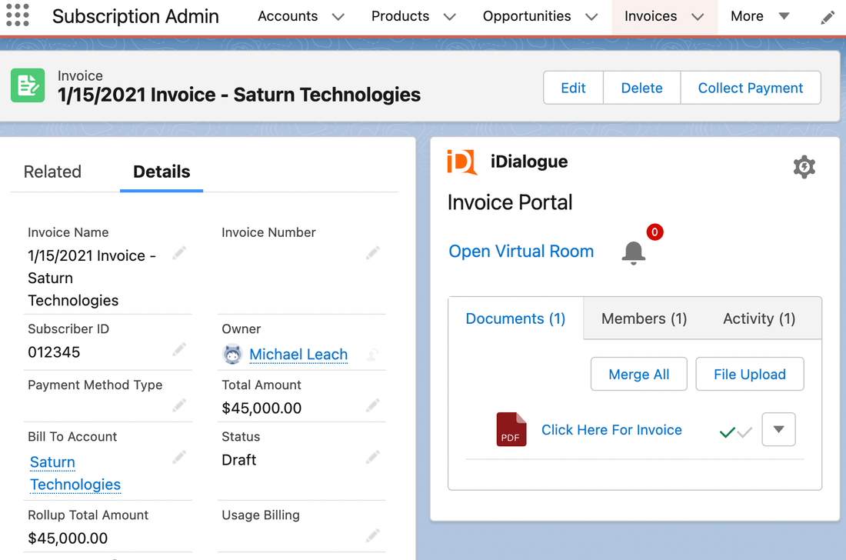This screenshot has width=846, height=560.
Task: Expand Opportunities menu chevron
Action: click(592, 17)
